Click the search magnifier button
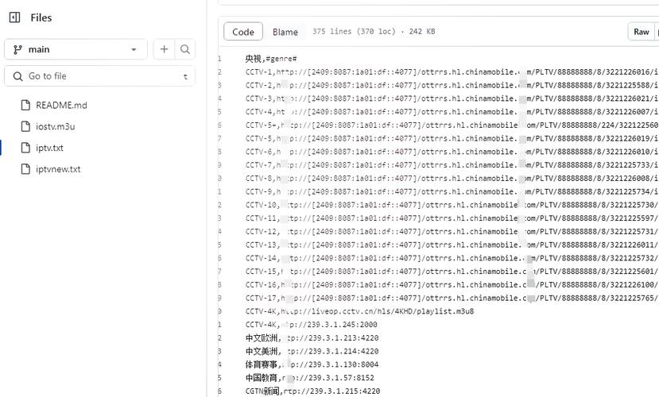The height and width of the screenshot is (397, 659). coord(185,49)
